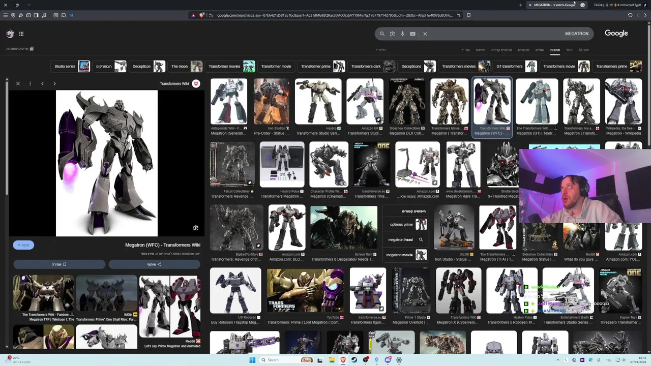The image size is (651, 366).
Task: Click the save button in preview
Action: [59, 264]
